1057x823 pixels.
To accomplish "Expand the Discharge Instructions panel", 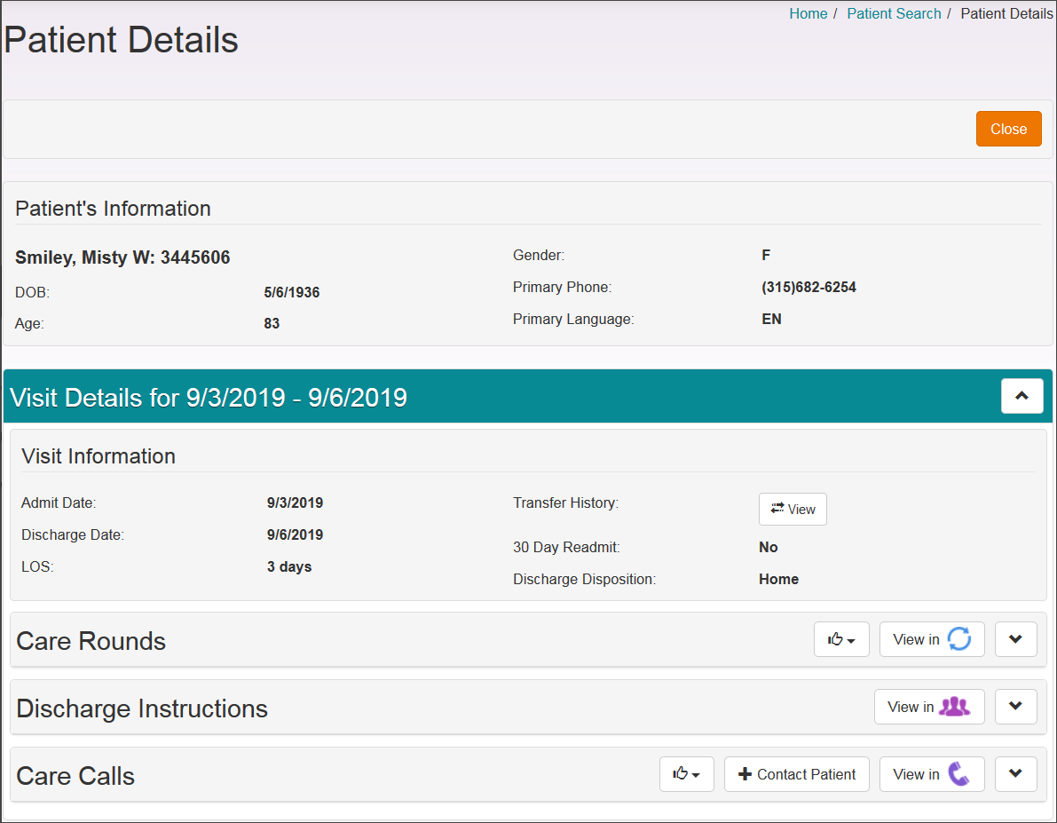I will click(x=1015, y=707).
